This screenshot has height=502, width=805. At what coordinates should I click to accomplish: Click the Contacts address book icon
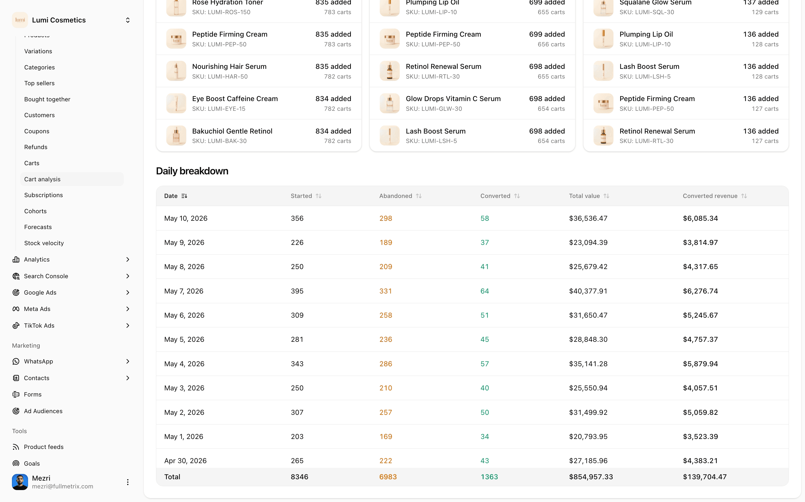coord(16,378)
